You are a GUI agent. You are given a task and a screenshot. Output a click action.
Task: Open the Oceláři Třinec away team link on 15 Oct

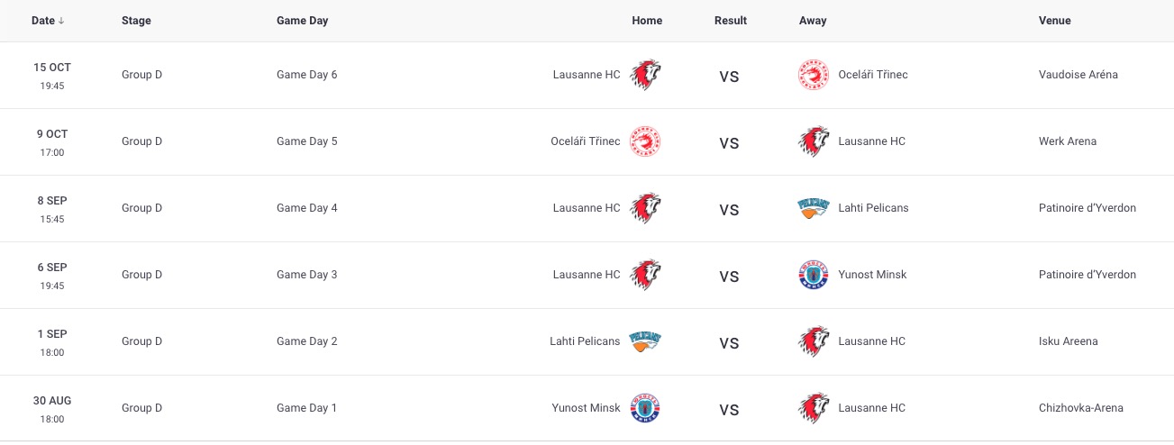(x=873, y=75)
